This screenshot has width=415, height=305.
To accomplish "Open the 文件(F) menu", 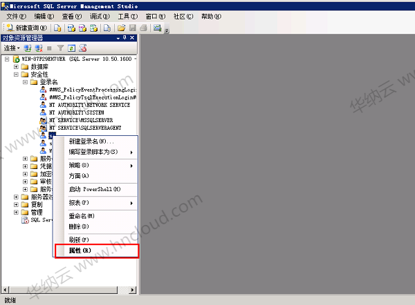I will (x=16, y=17).
